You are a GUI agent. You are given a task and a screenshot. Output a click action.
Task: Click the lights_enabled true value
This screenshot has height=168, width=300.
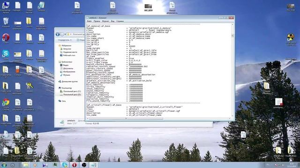[131, 58]
